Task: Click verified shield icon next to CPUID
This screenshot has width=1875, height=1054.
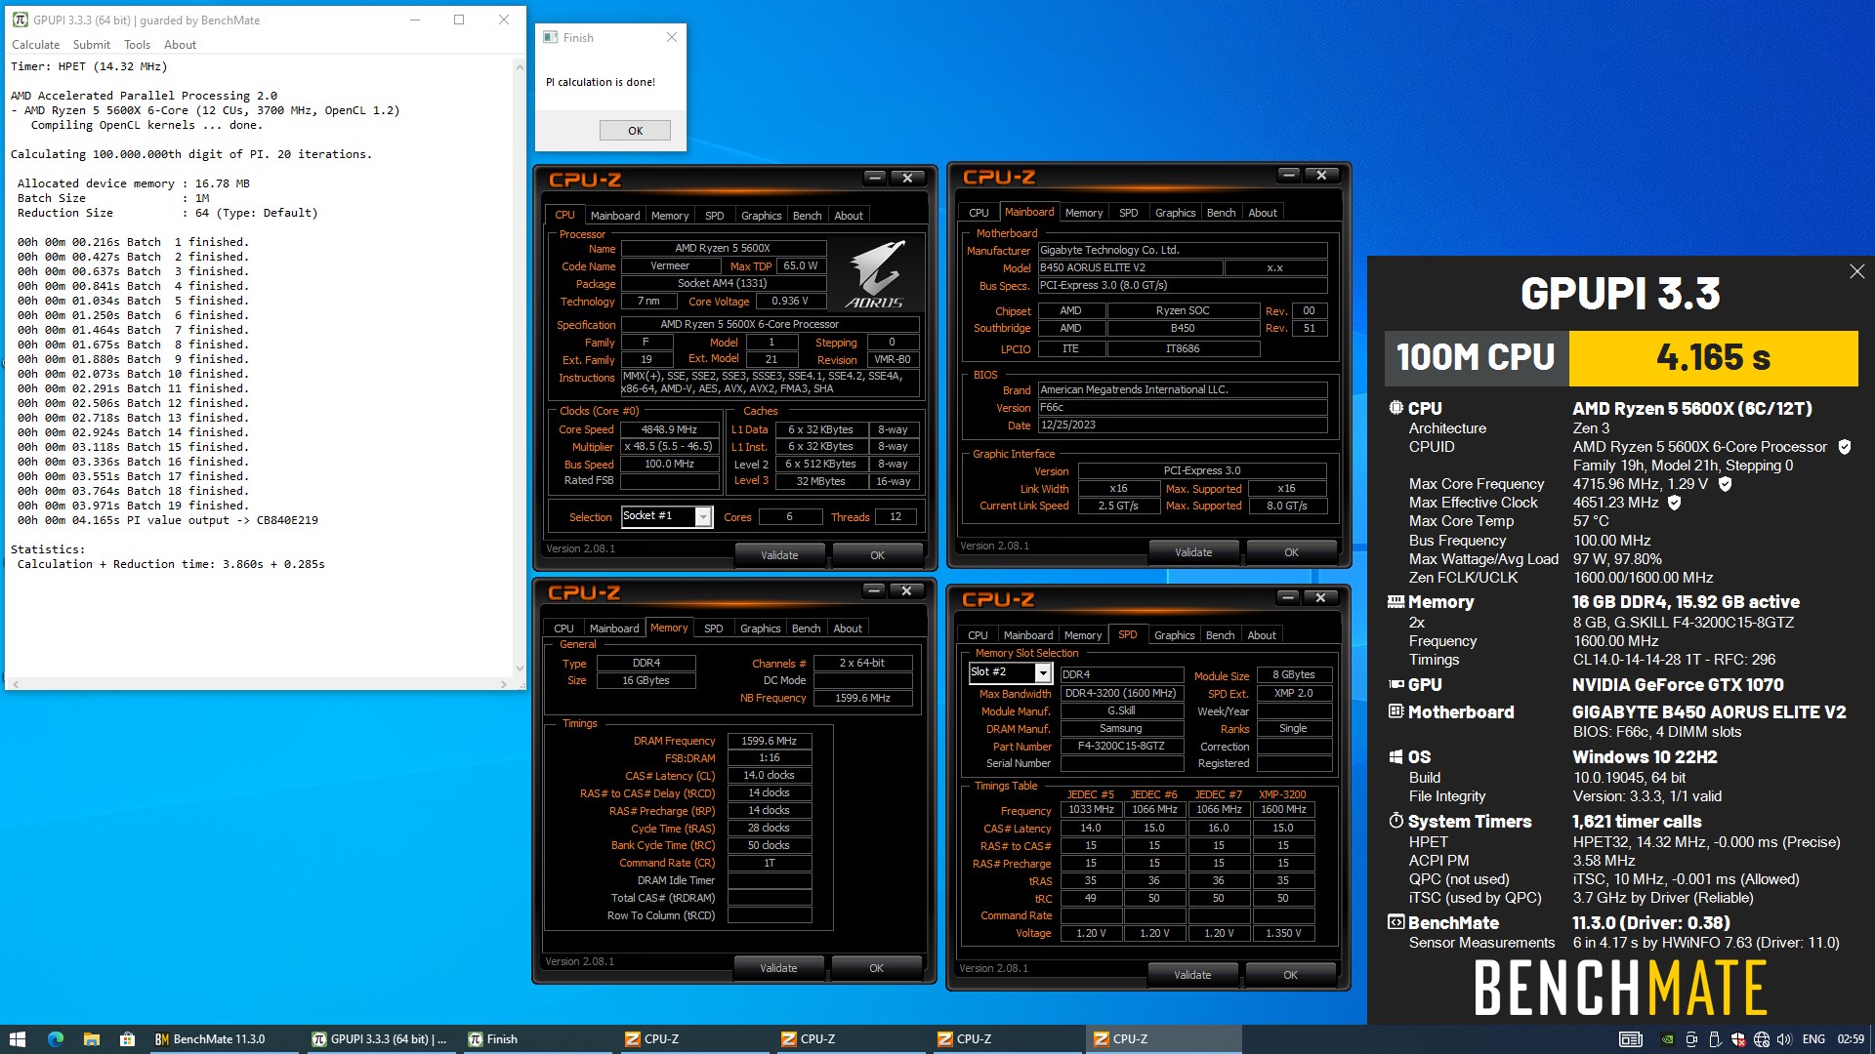Action: point(1845,447)
